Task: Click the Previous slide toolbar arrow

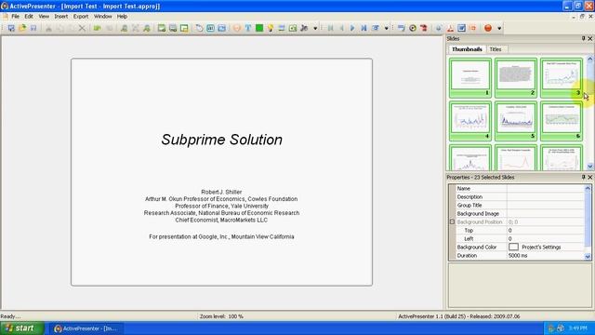Action: pyautogui.click(x=341, y=28)
